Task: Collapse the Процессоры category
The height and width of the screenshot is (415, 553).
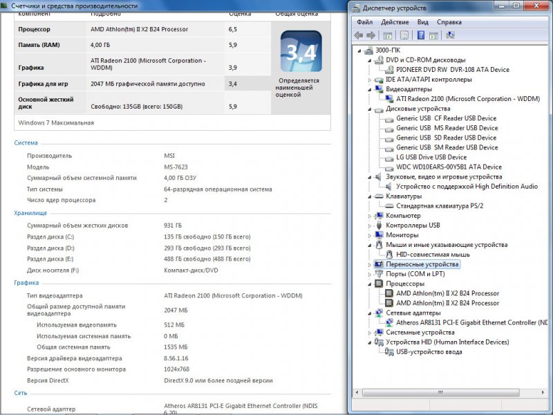Action: pos(370,284)
